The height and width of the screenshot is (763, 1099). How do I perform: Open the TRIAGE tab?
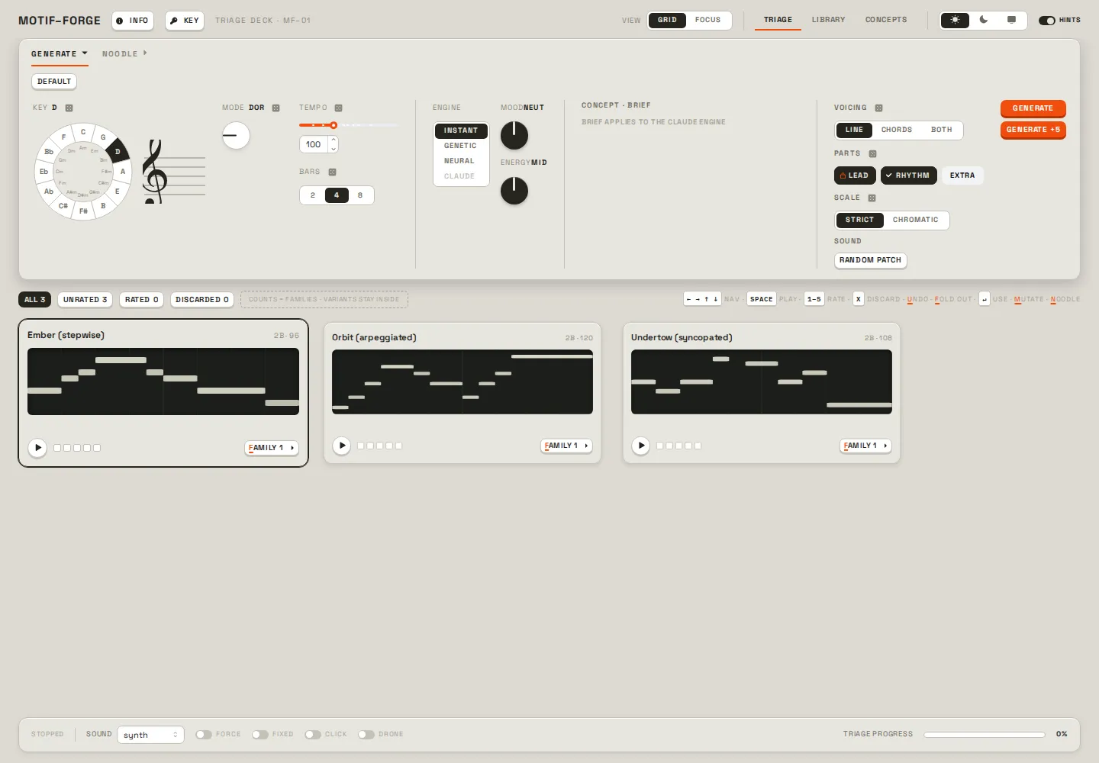778,20
